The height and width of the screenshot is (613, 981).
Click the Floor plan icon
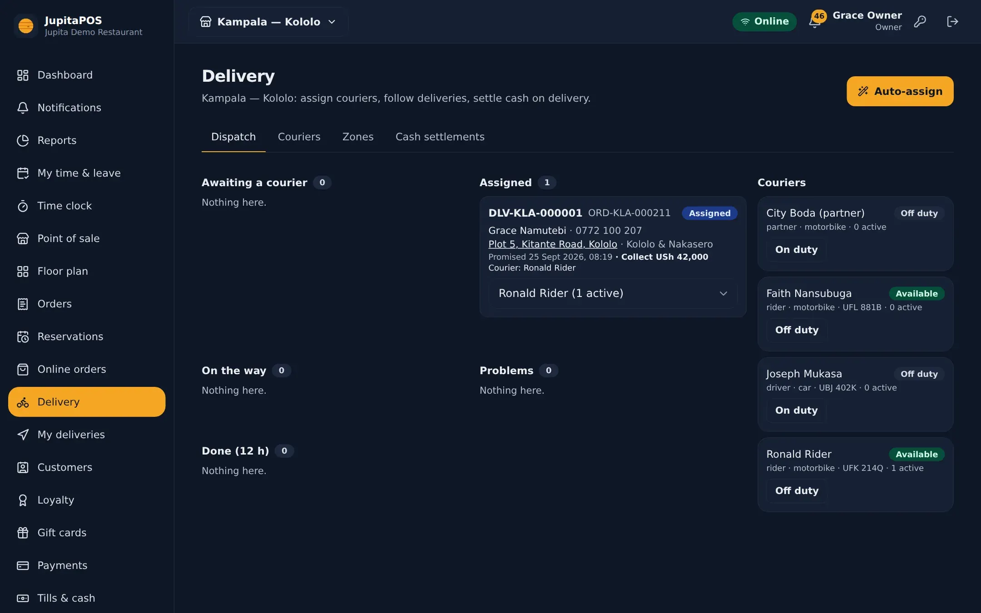click(23, 271)
